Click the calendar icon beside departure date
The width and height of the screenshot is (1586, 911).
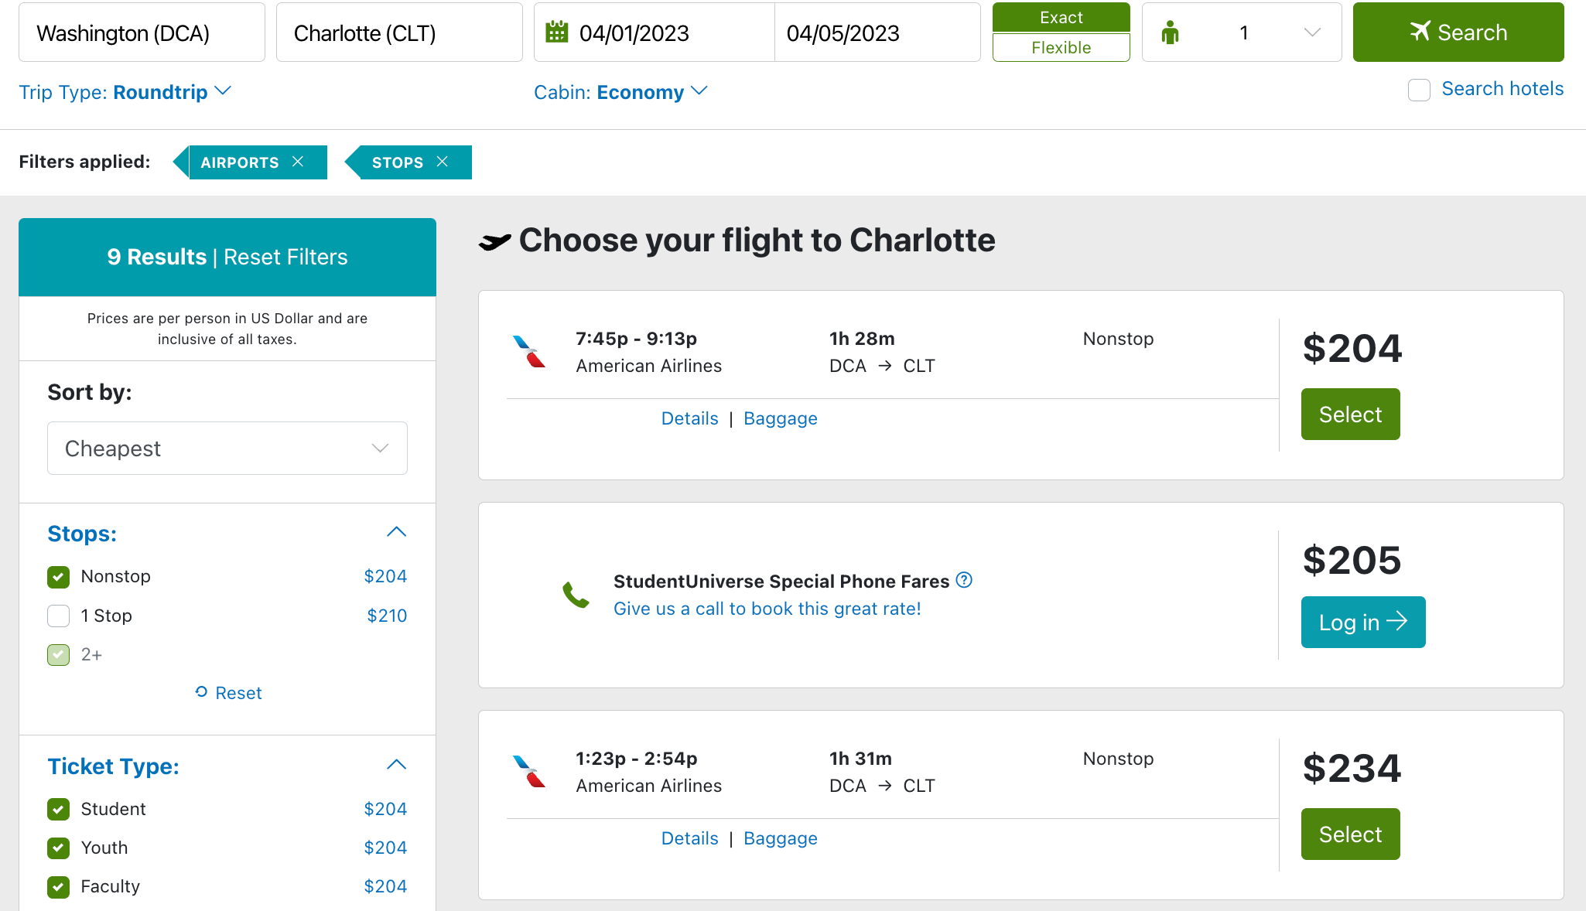[557, 32]
